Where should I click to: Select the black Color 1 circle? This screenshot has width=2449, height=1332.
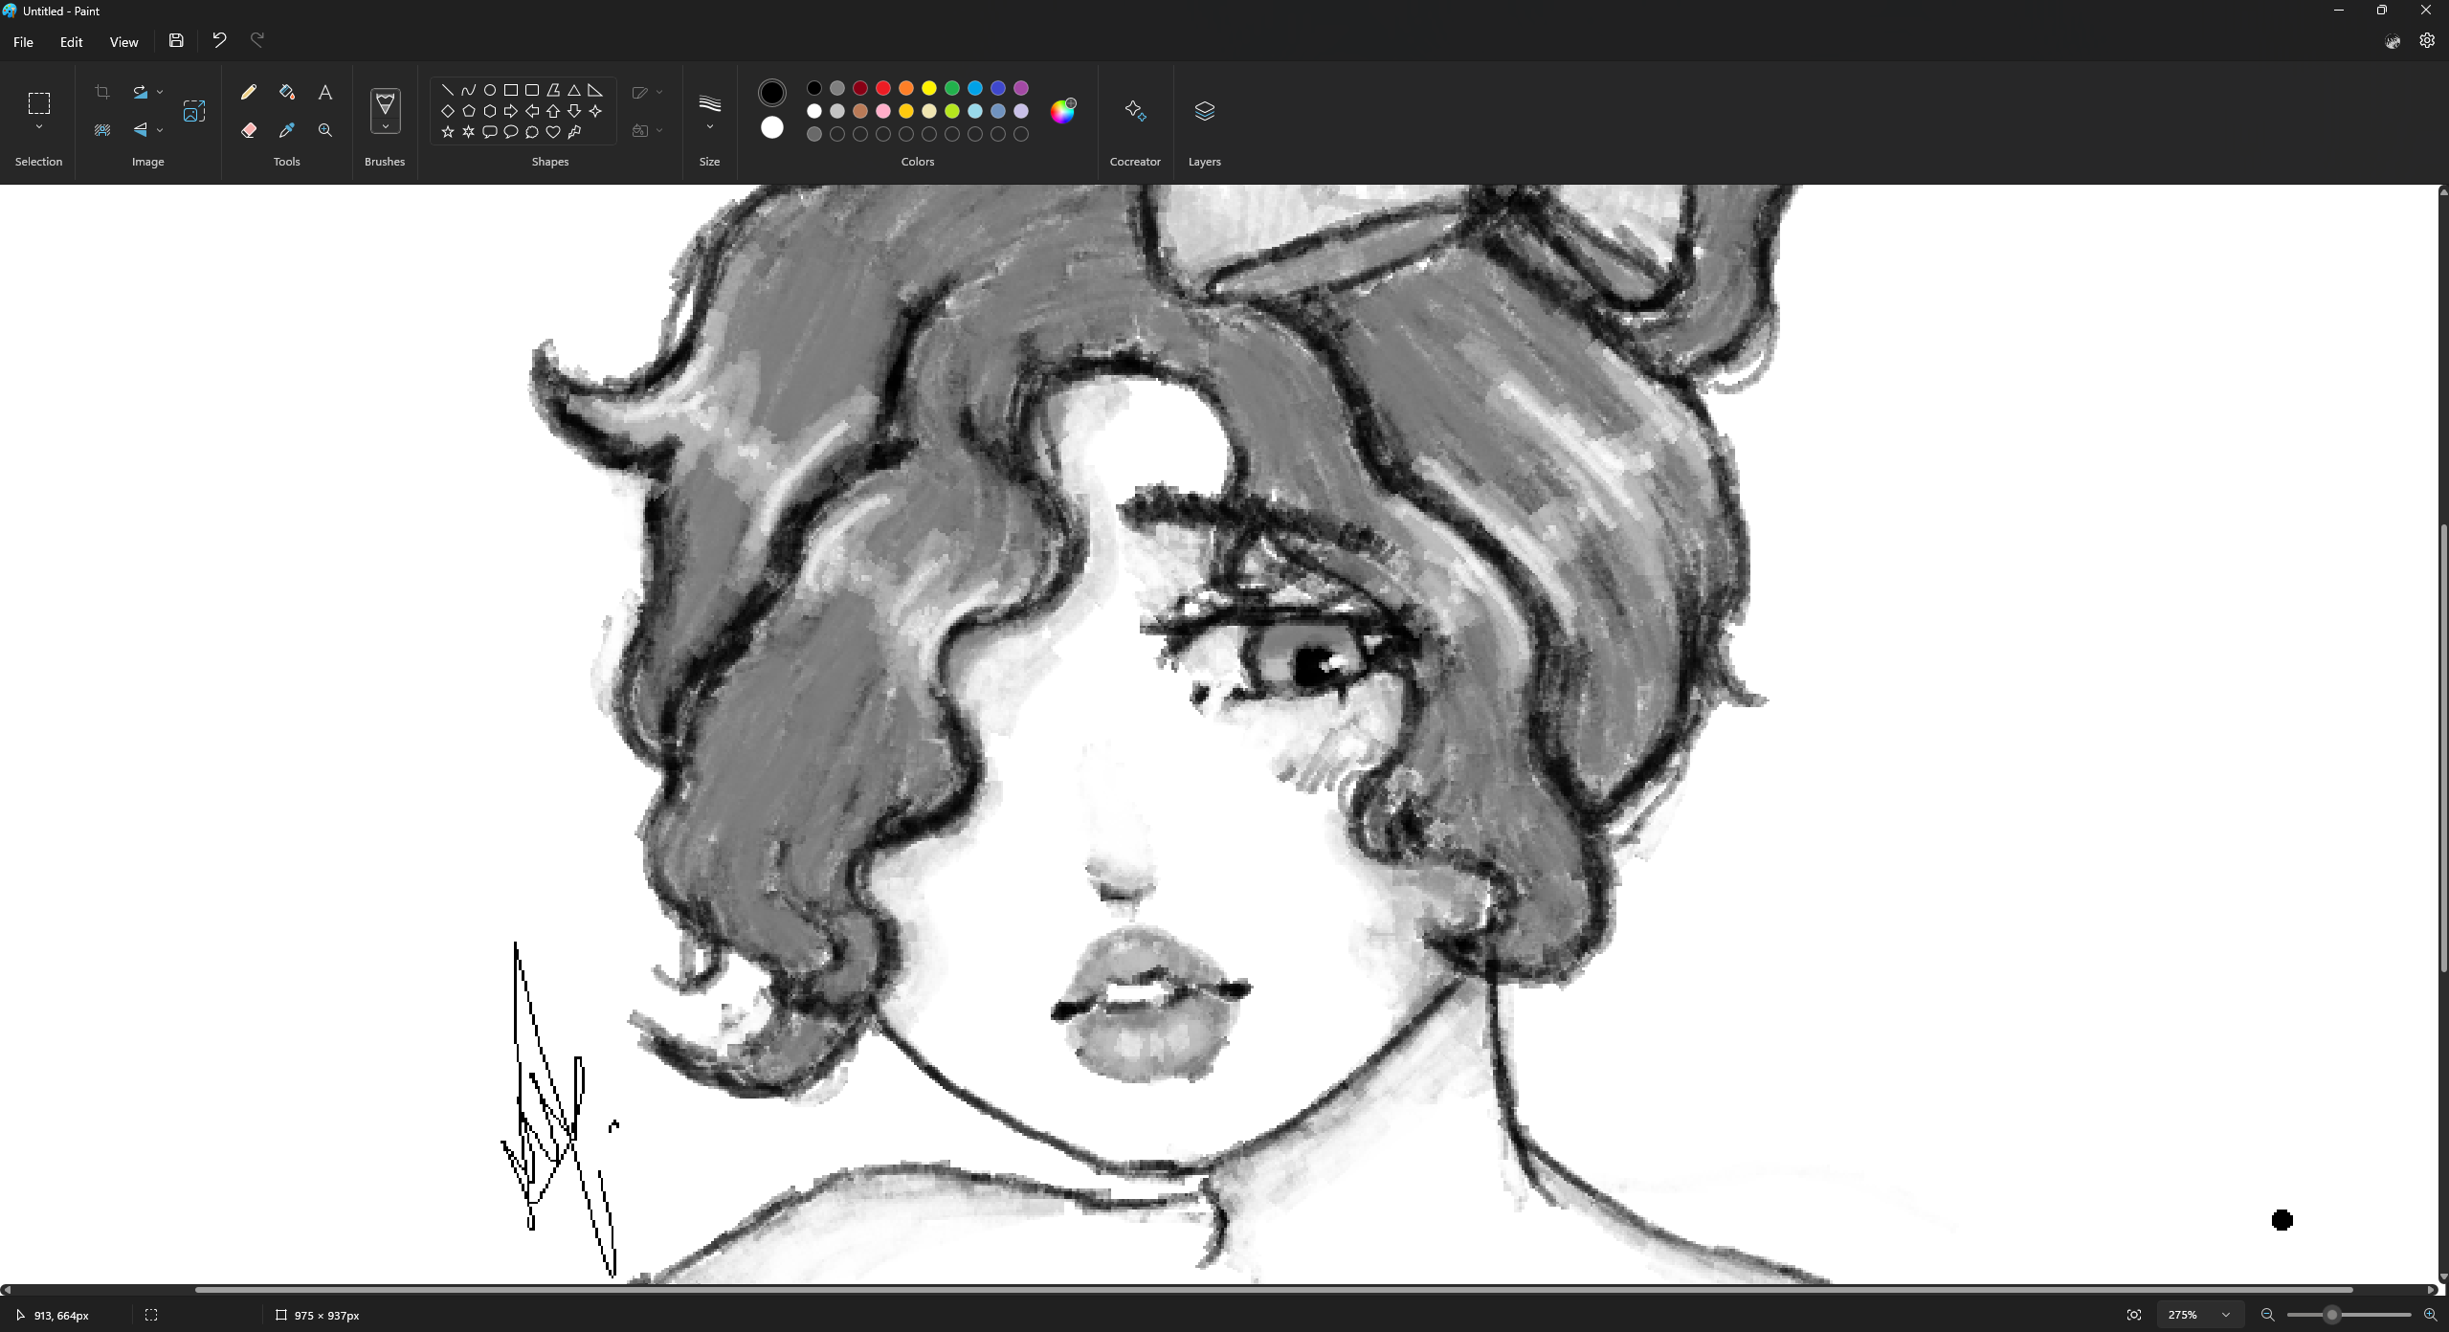pos(771,93)
